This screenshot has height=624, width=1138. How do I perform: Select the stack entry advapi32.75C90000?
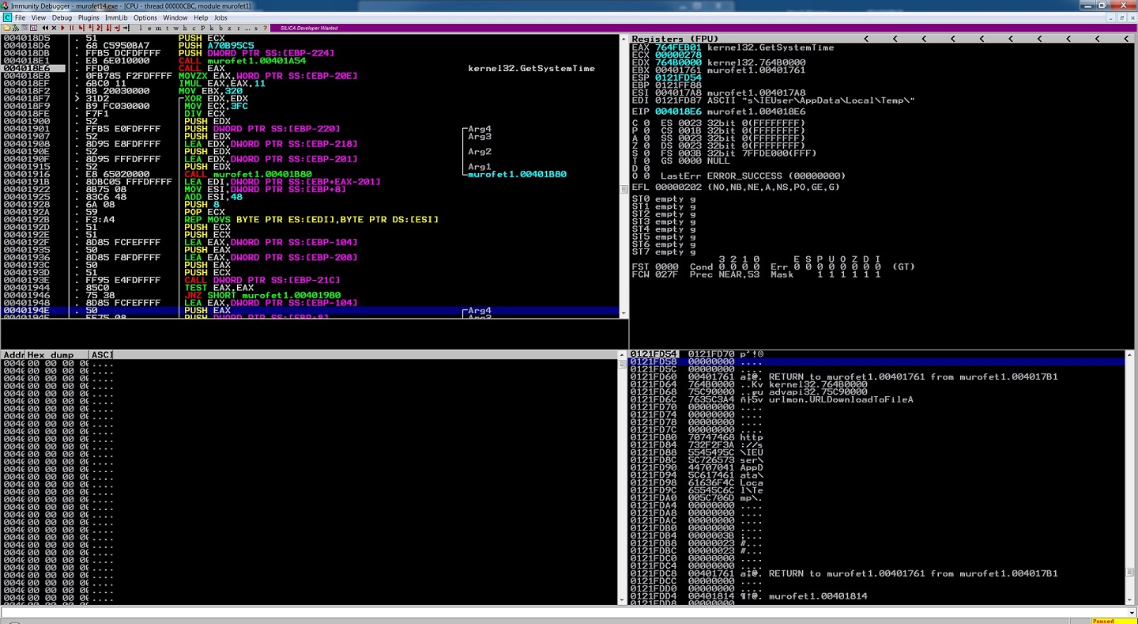point(818,391)
